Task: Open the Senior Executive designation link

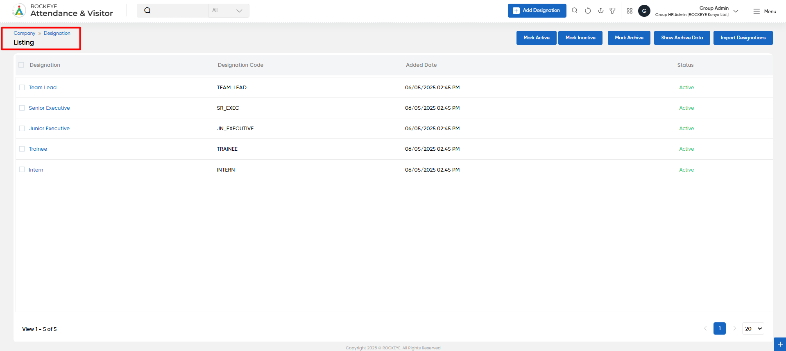Action: [x=49, y=108]
